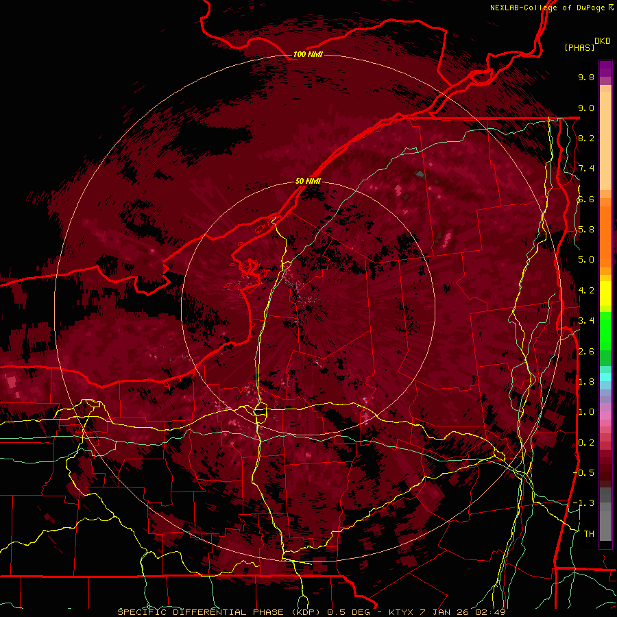The height and width of the screenshot is (617, 617).
Task: Select the 2.6 scale value
Action: pos(586,351)
